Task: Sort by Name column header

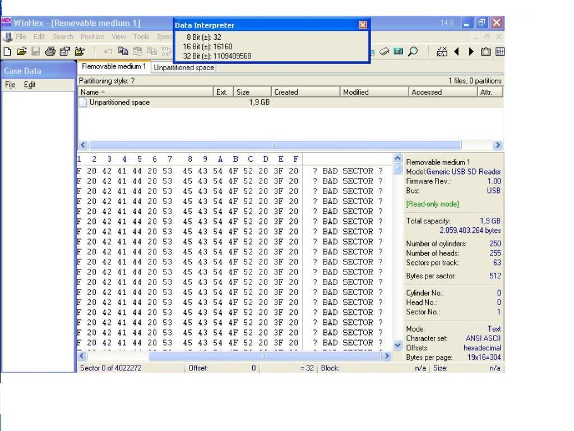Action: coord(145,92)
